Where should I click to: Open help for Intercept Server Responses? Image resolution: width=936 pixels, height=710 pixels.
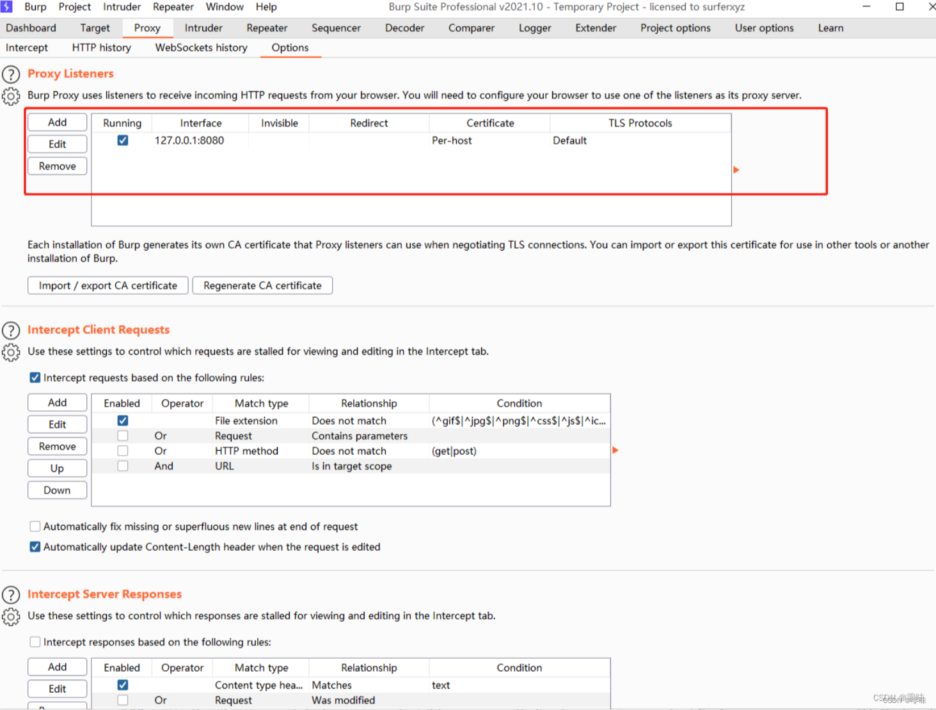(11, 595)
